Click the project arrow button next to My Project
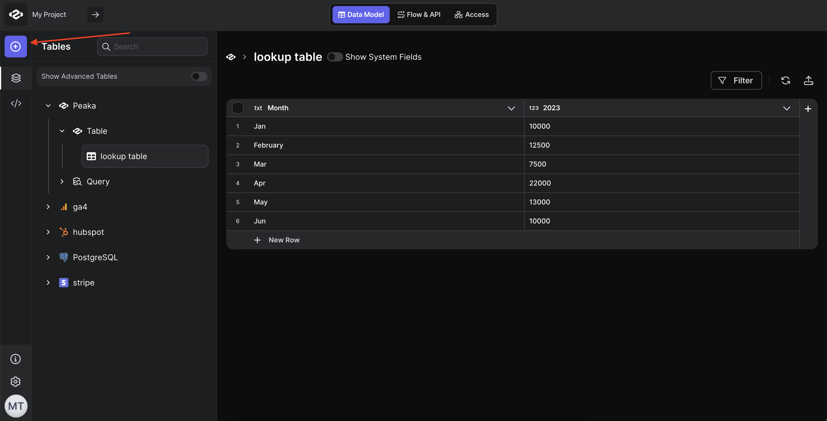Screen dimensions: 827x421 (95, 14)
